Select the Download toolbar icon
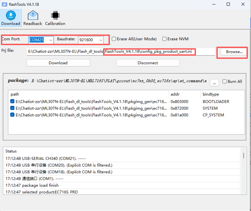Screen dimensions: 251x211 11,18
